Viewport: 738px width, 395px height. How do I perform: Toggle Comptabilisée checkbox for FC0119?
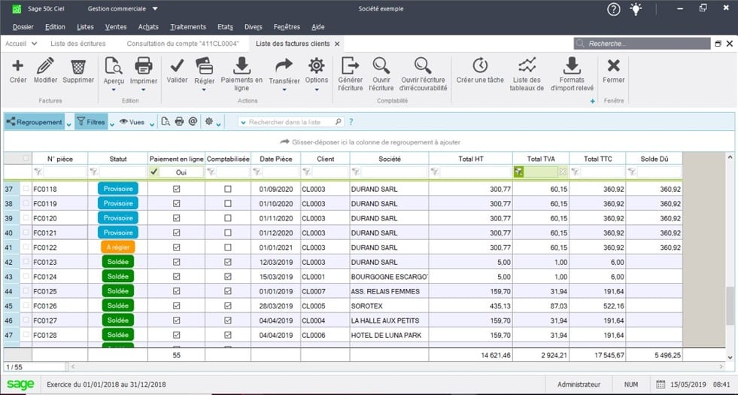(x=228, y=203)
